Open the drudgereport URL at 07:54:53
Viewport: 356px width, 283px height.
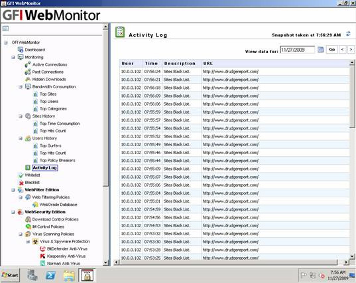coord(231,226)
